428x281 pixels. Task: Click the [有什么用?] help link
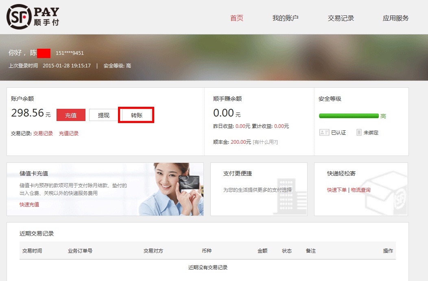[265, 142]
